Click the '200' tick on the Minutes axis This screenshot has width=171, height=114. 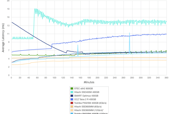point(98,78)
